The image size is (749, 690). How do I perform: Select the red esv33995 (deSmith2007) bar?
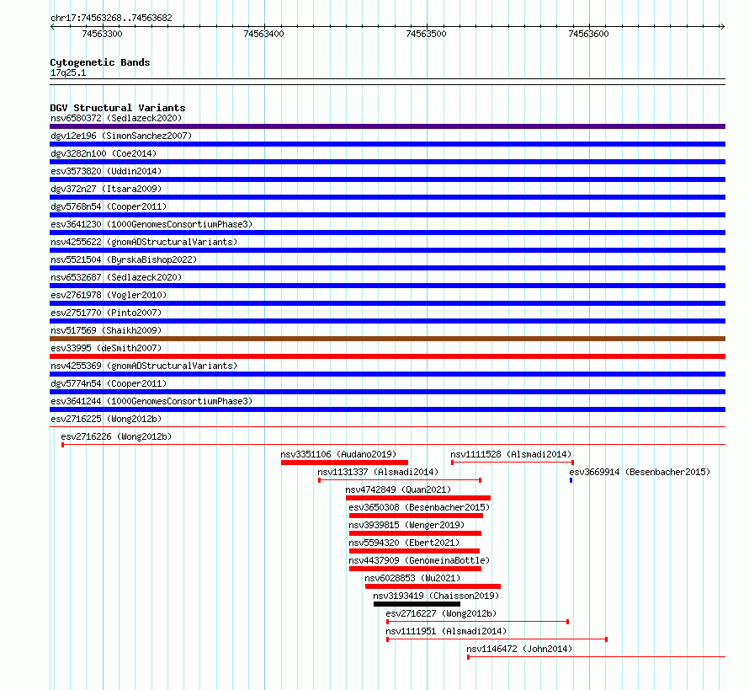(x=387, y=356)
